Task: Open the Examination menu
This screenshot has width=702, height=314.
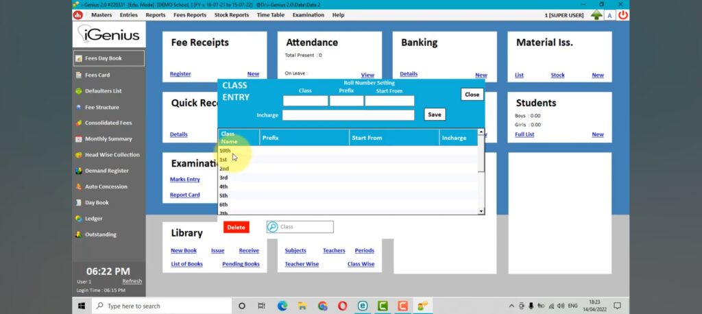Action: 308,14
